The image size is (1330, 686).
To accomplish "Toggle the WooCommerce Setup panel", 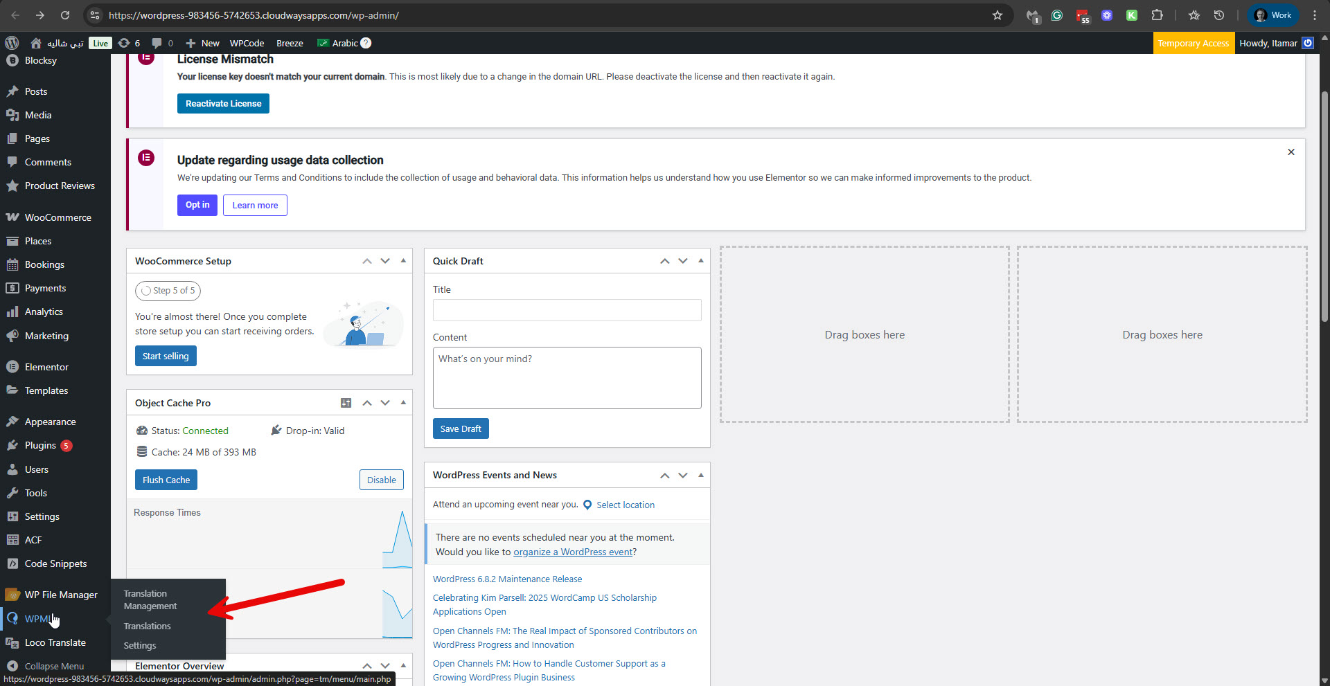I will 403,261.
